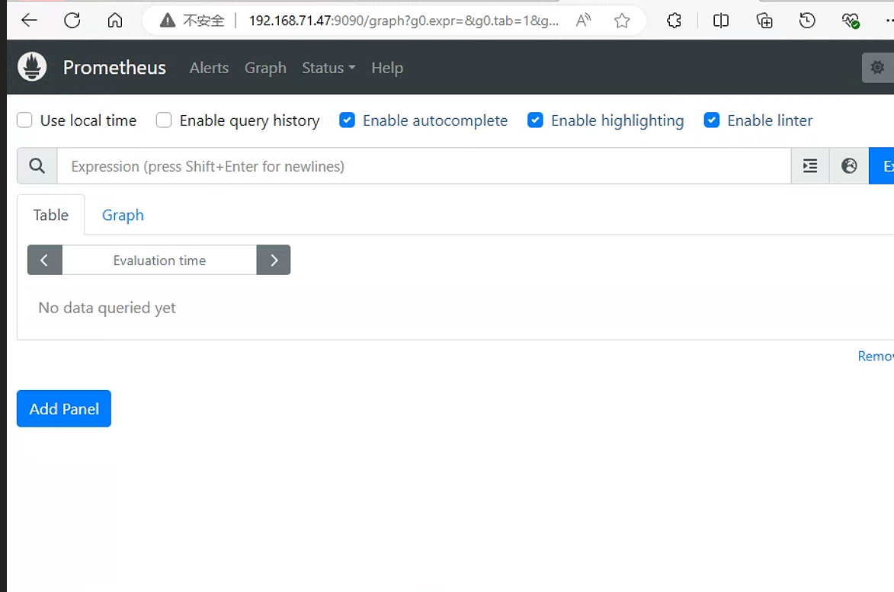Uncheck Enable highlighting
The height and width of the screenshot is (592, 894).
point(535,120)
